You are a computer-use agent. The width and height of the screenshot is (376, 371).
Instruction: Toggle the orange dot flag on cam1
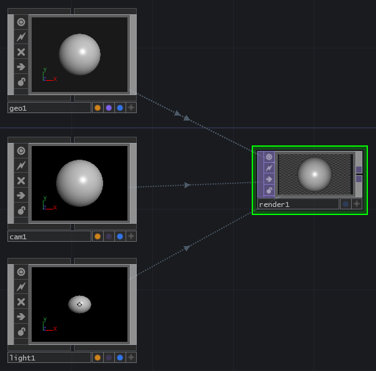(98, 236)
